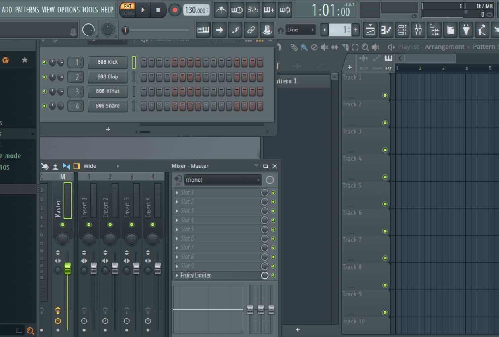Click the copy/project pages icon

[450, 30]
